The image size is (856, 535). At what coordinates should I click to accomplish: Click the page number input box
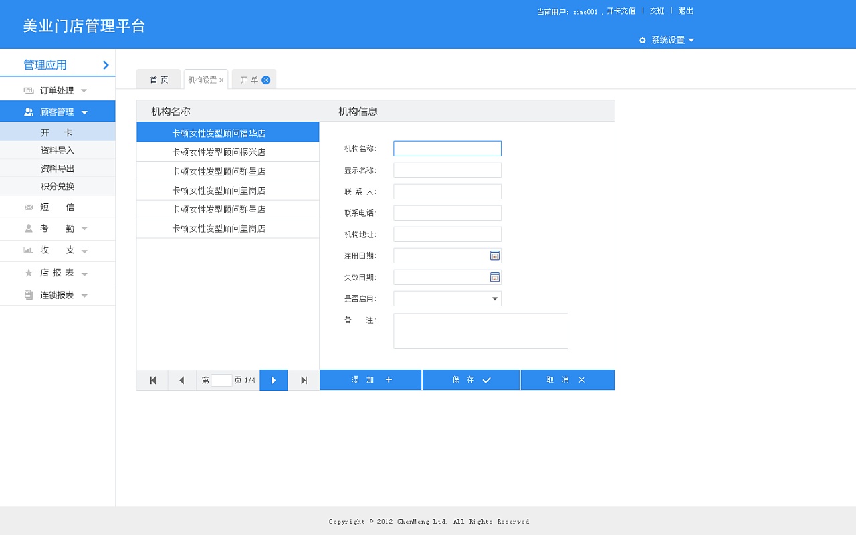pyautogui.click(x=221, y=380)
